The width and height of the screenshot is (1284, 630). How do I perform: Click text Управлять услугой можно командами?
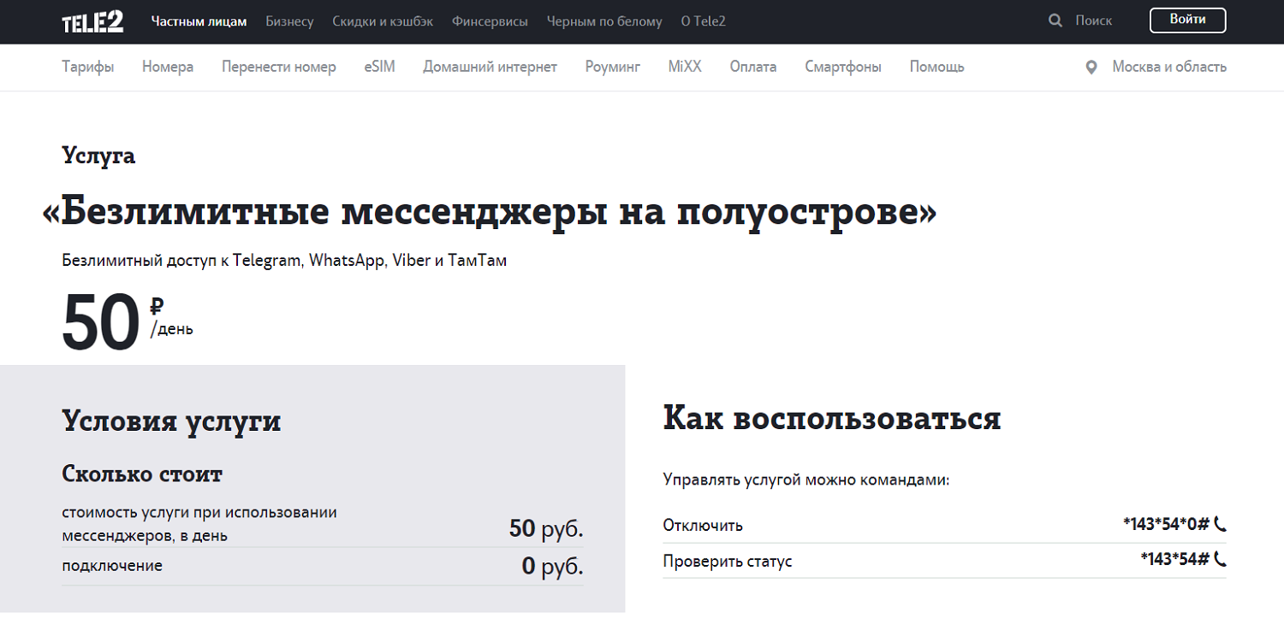[x=806, y=480]
